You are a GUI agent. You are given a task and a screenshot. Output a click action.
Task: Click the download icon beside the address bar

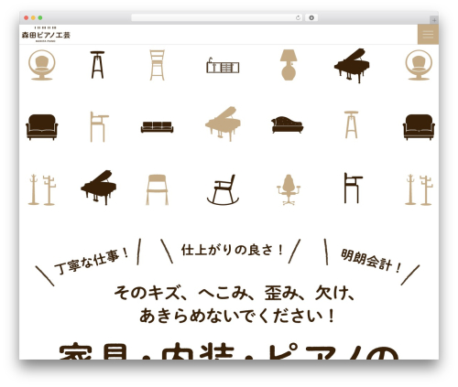tap(311, 17)
